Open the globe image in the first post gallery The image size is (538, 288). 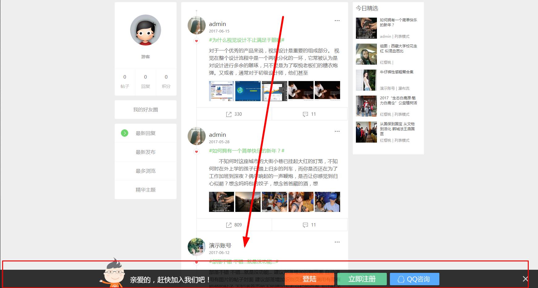(x=248, y=91)
